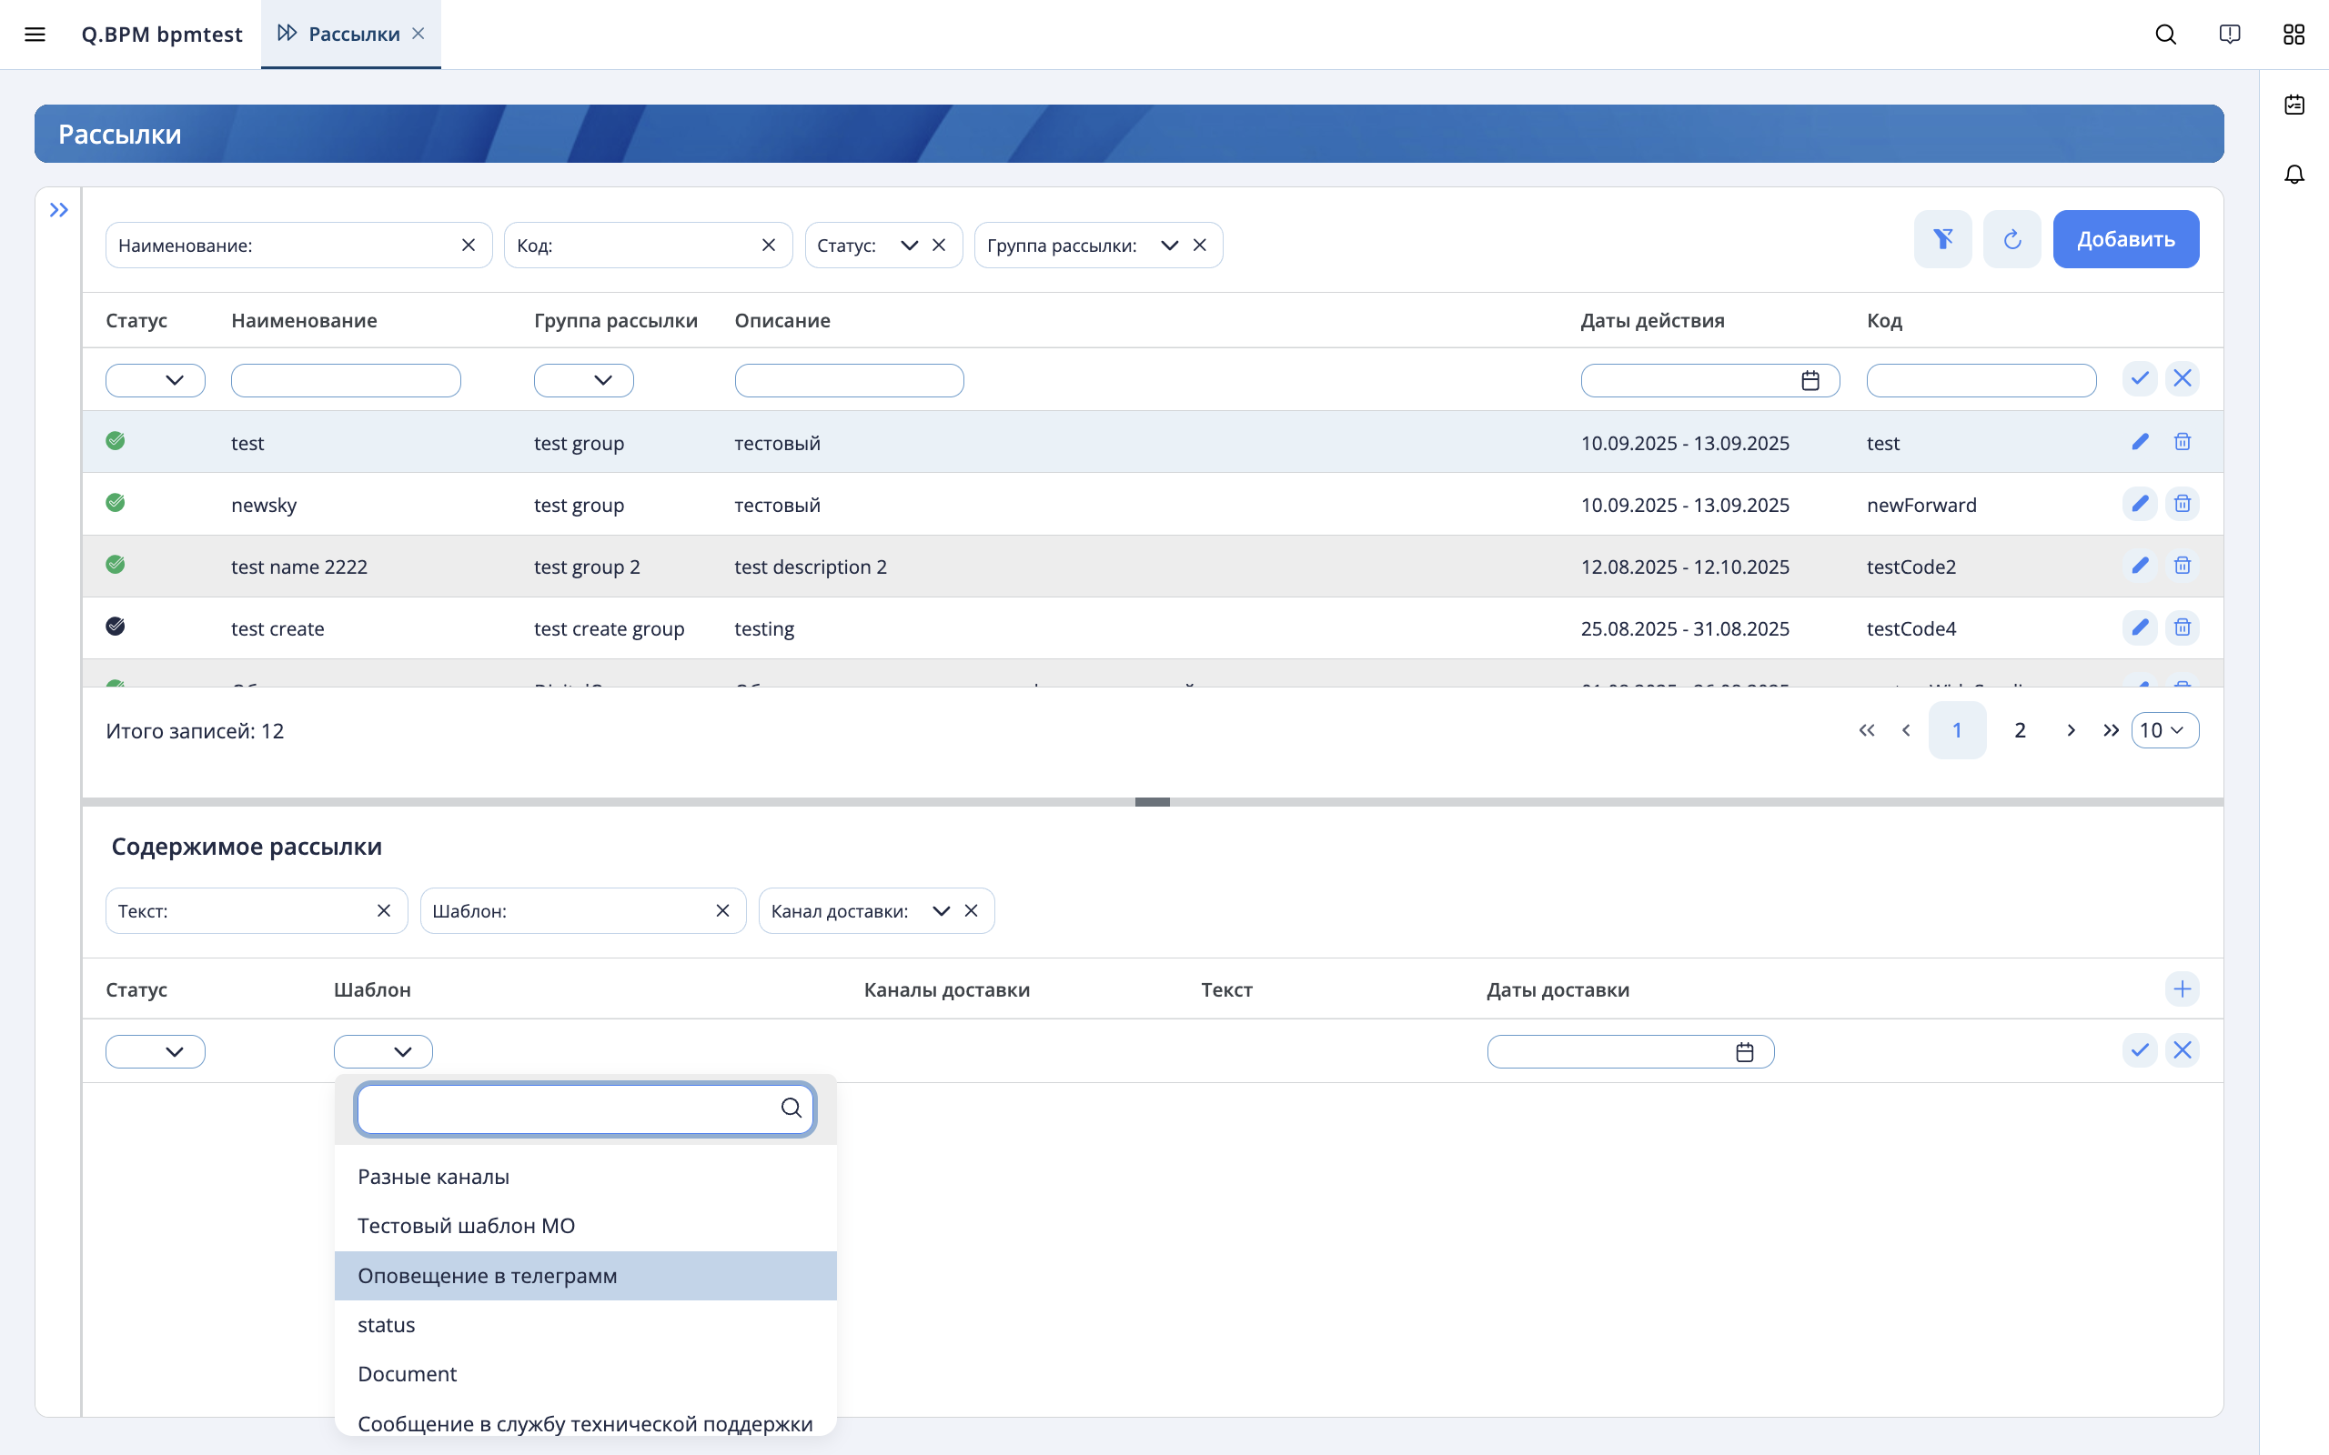Screen dimensions: 2329x1455
Task: Click the Добавить button
Action: pyautogui.click(x=2125, y=238)
